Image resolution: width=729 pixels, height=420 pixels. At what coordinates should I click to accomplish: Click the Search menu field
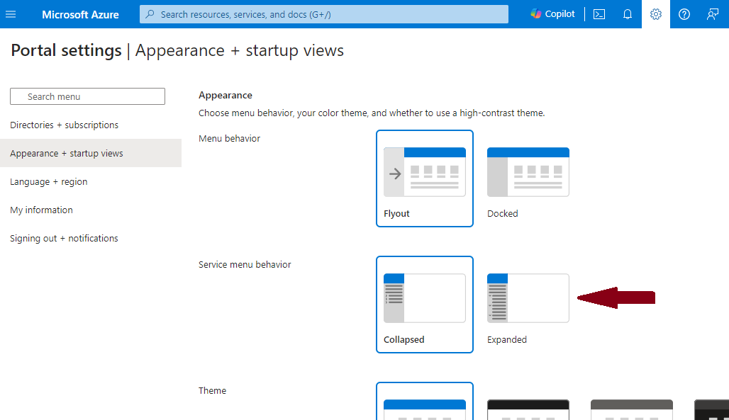pos(87,96)
